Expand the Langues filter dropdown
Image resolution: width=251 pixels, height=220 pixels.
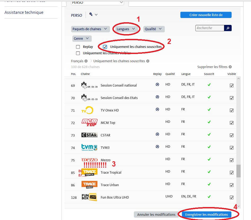pyautogui.click(x=126, y=29)
